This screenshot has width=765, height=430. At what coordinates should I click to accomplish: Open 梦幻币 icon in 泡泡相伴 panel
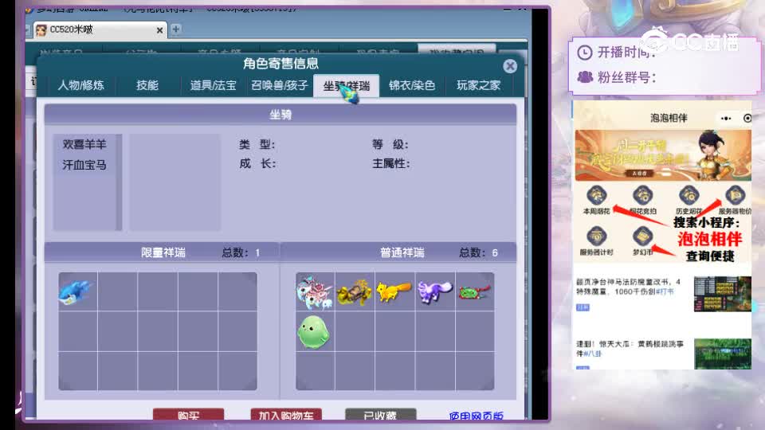[x=642, y=236]
